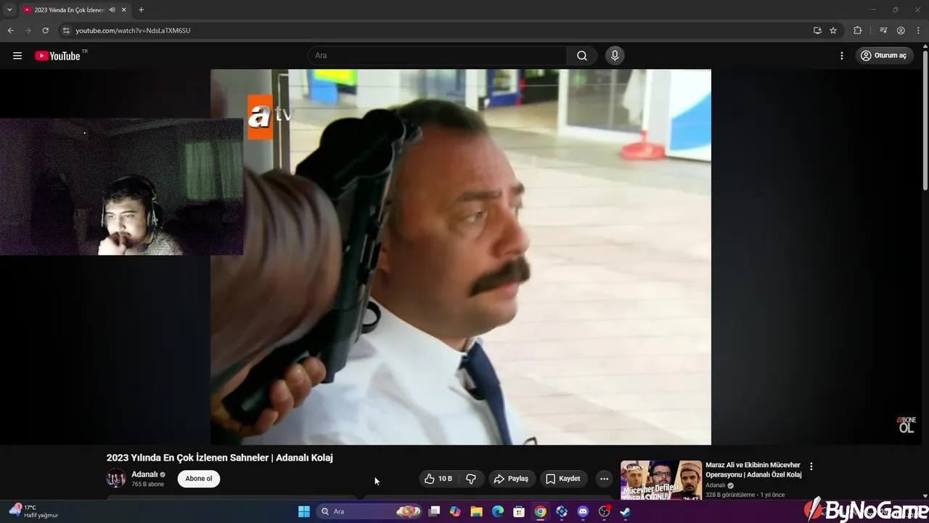Like the video (10 B)
The image size is (929, 523).
(x=438, y=479)
